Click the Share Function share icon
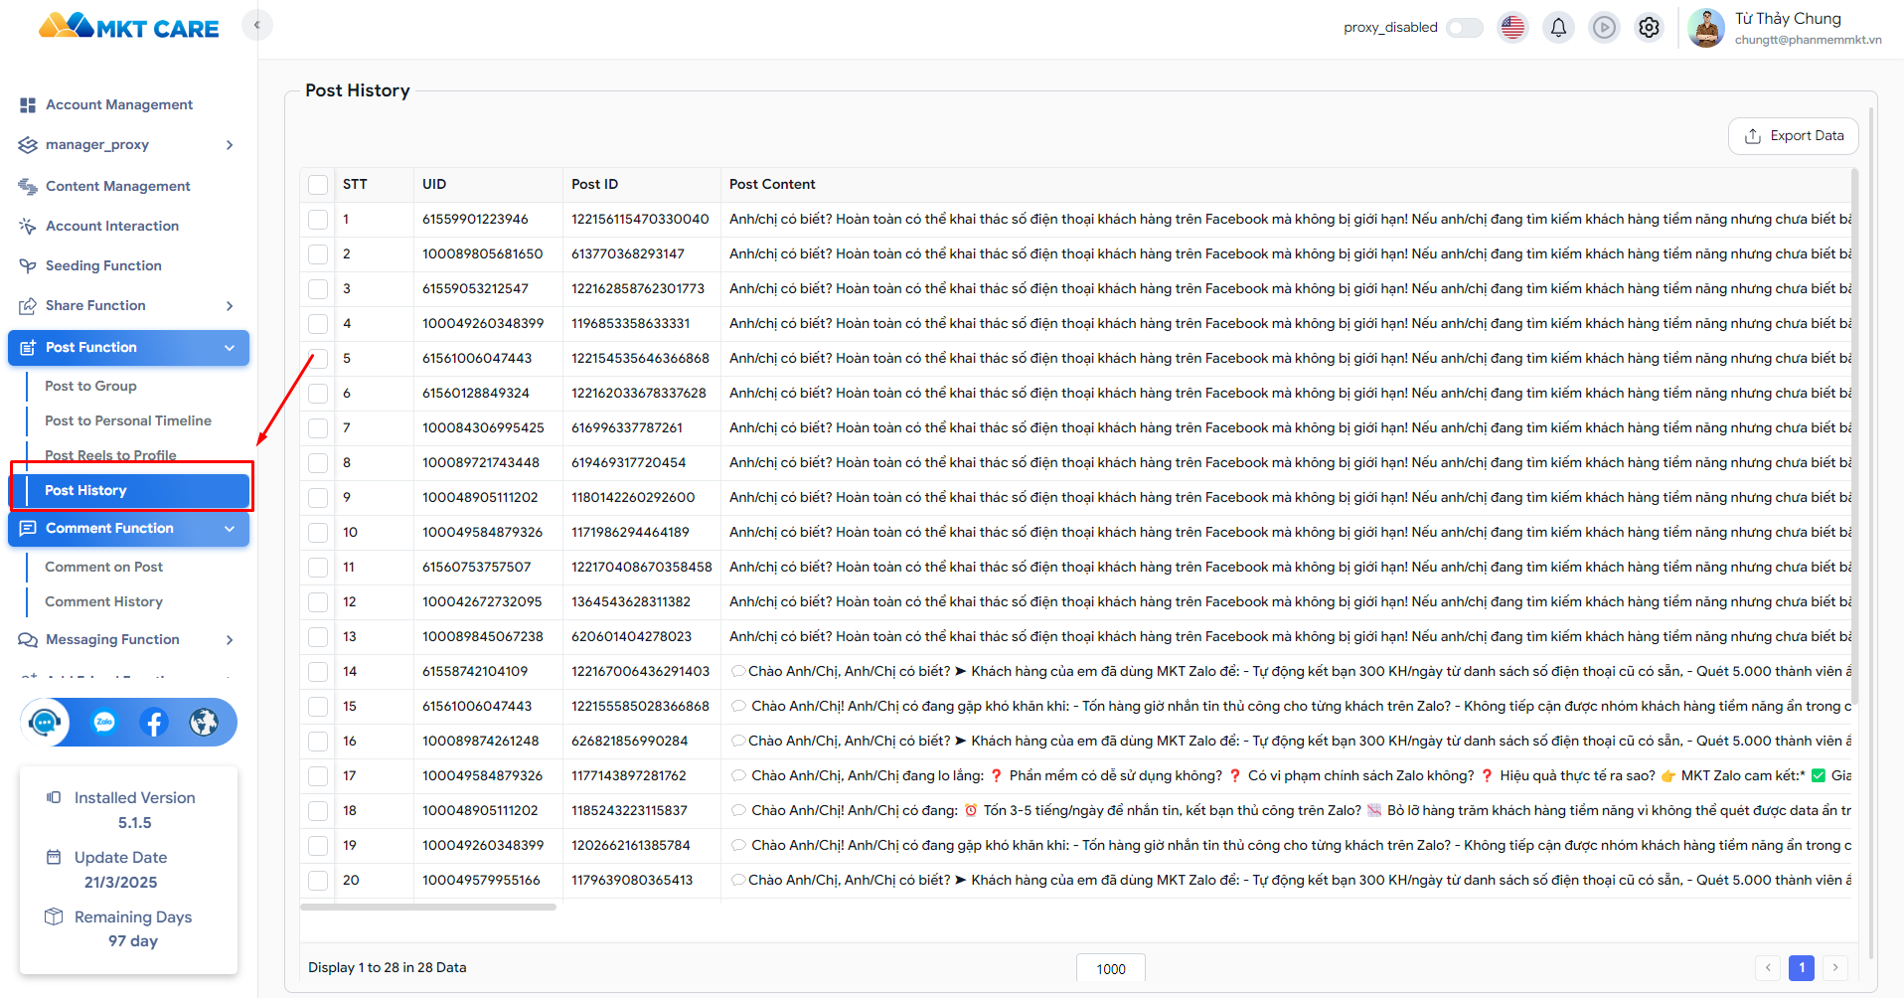1904x998 pixels. pyautogui.click(x=28, y=305)
